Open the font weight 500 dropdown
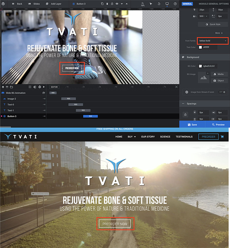 pyautogui.click(x=203, y=16)
